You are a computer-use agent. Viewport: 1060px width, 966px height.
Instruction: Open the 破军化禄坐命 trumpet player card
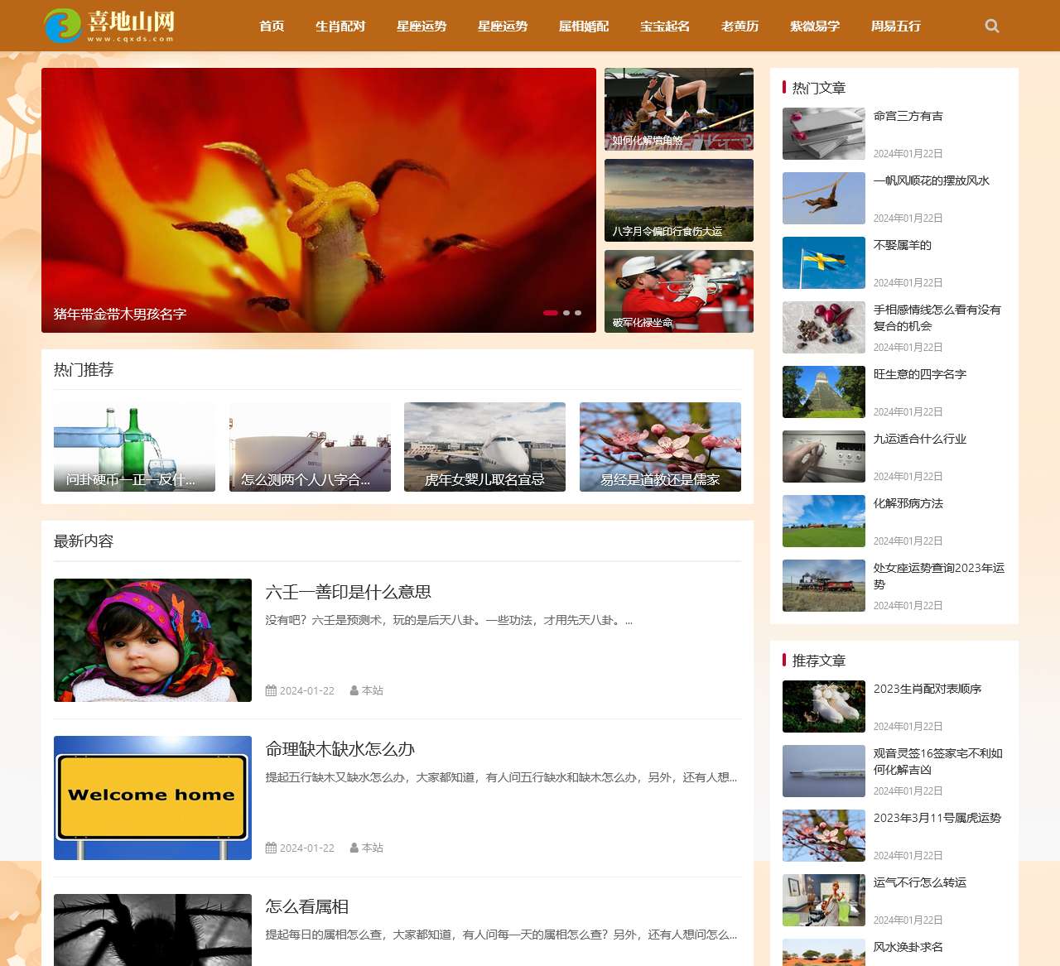point(679,291)
